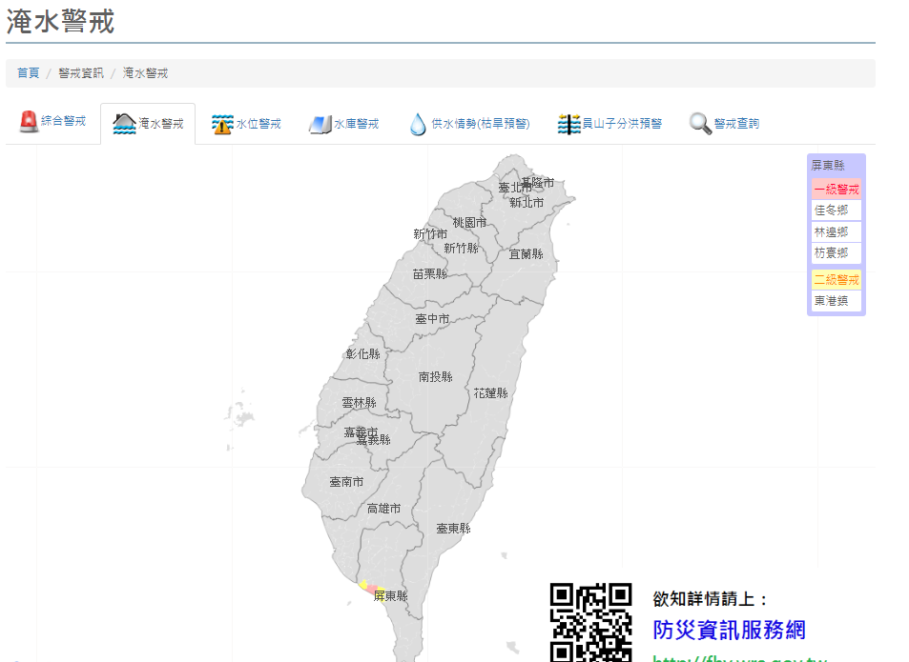
Task: Click the red 一級警戒 legend label
Action: pos(836,190)
